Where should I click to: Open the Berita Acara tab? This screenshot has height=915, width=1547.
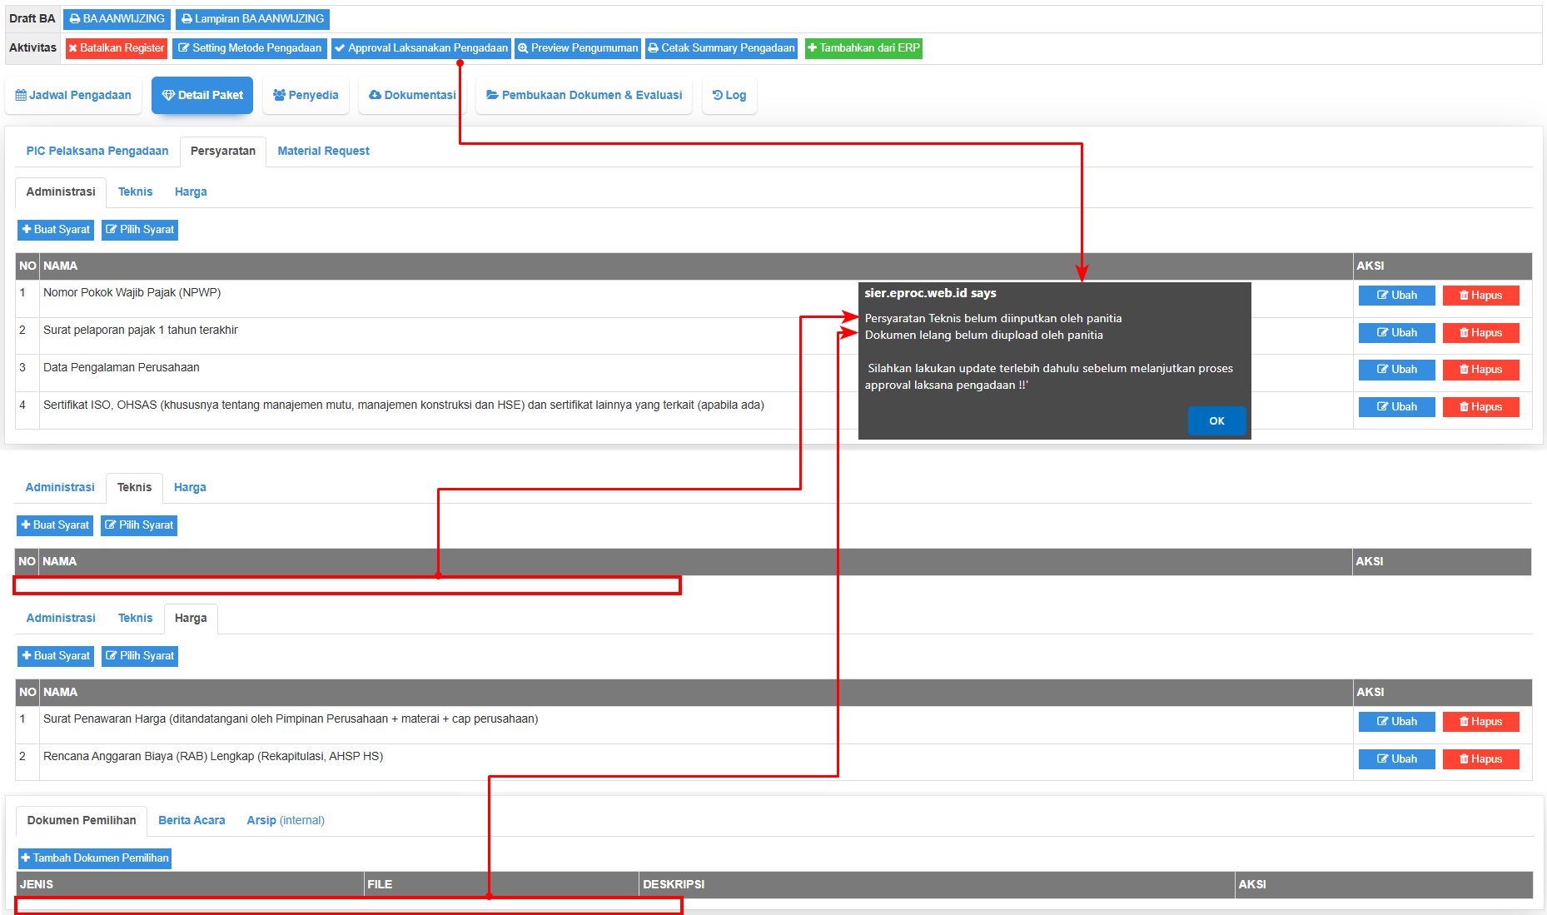pyautogui.click(x=192, y=821)
